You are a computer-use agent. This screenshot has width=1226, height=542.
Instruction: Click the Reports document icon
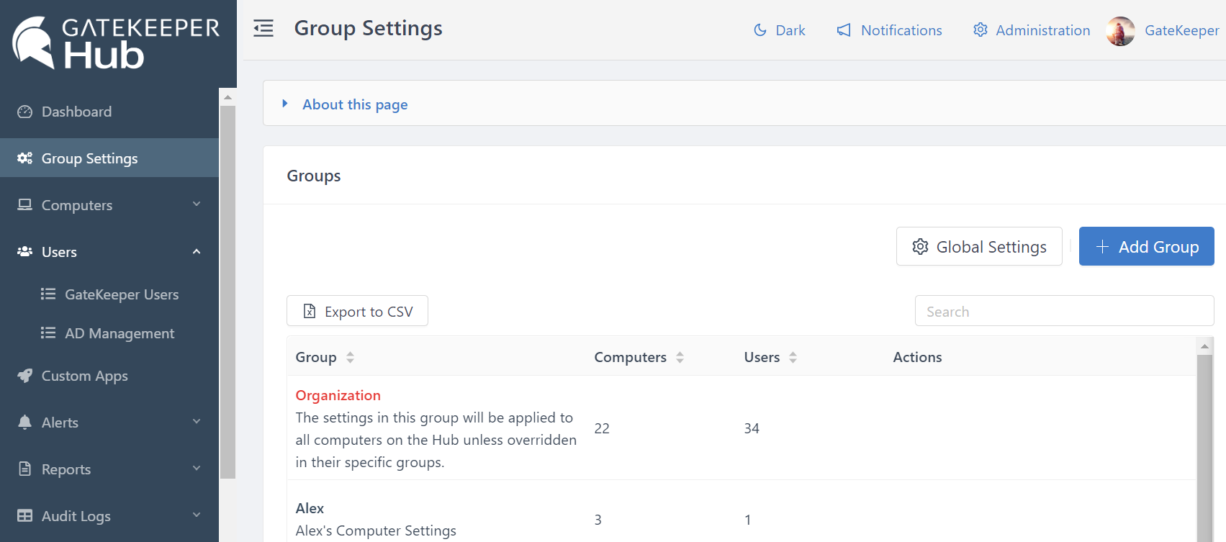pyautogui.click(x=25, y=469)
